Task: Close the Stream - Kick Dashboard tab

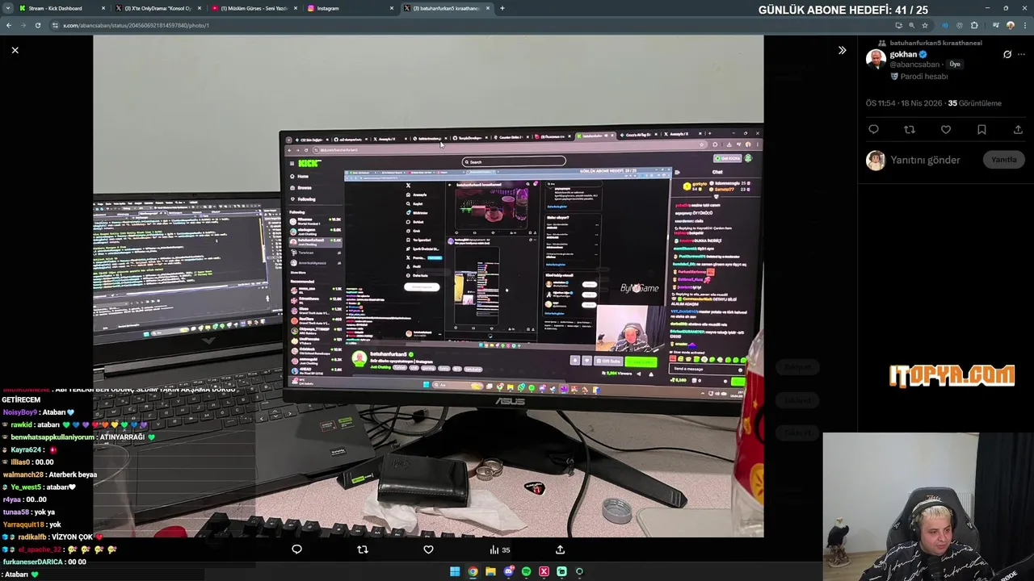Action: pos(103,8)
